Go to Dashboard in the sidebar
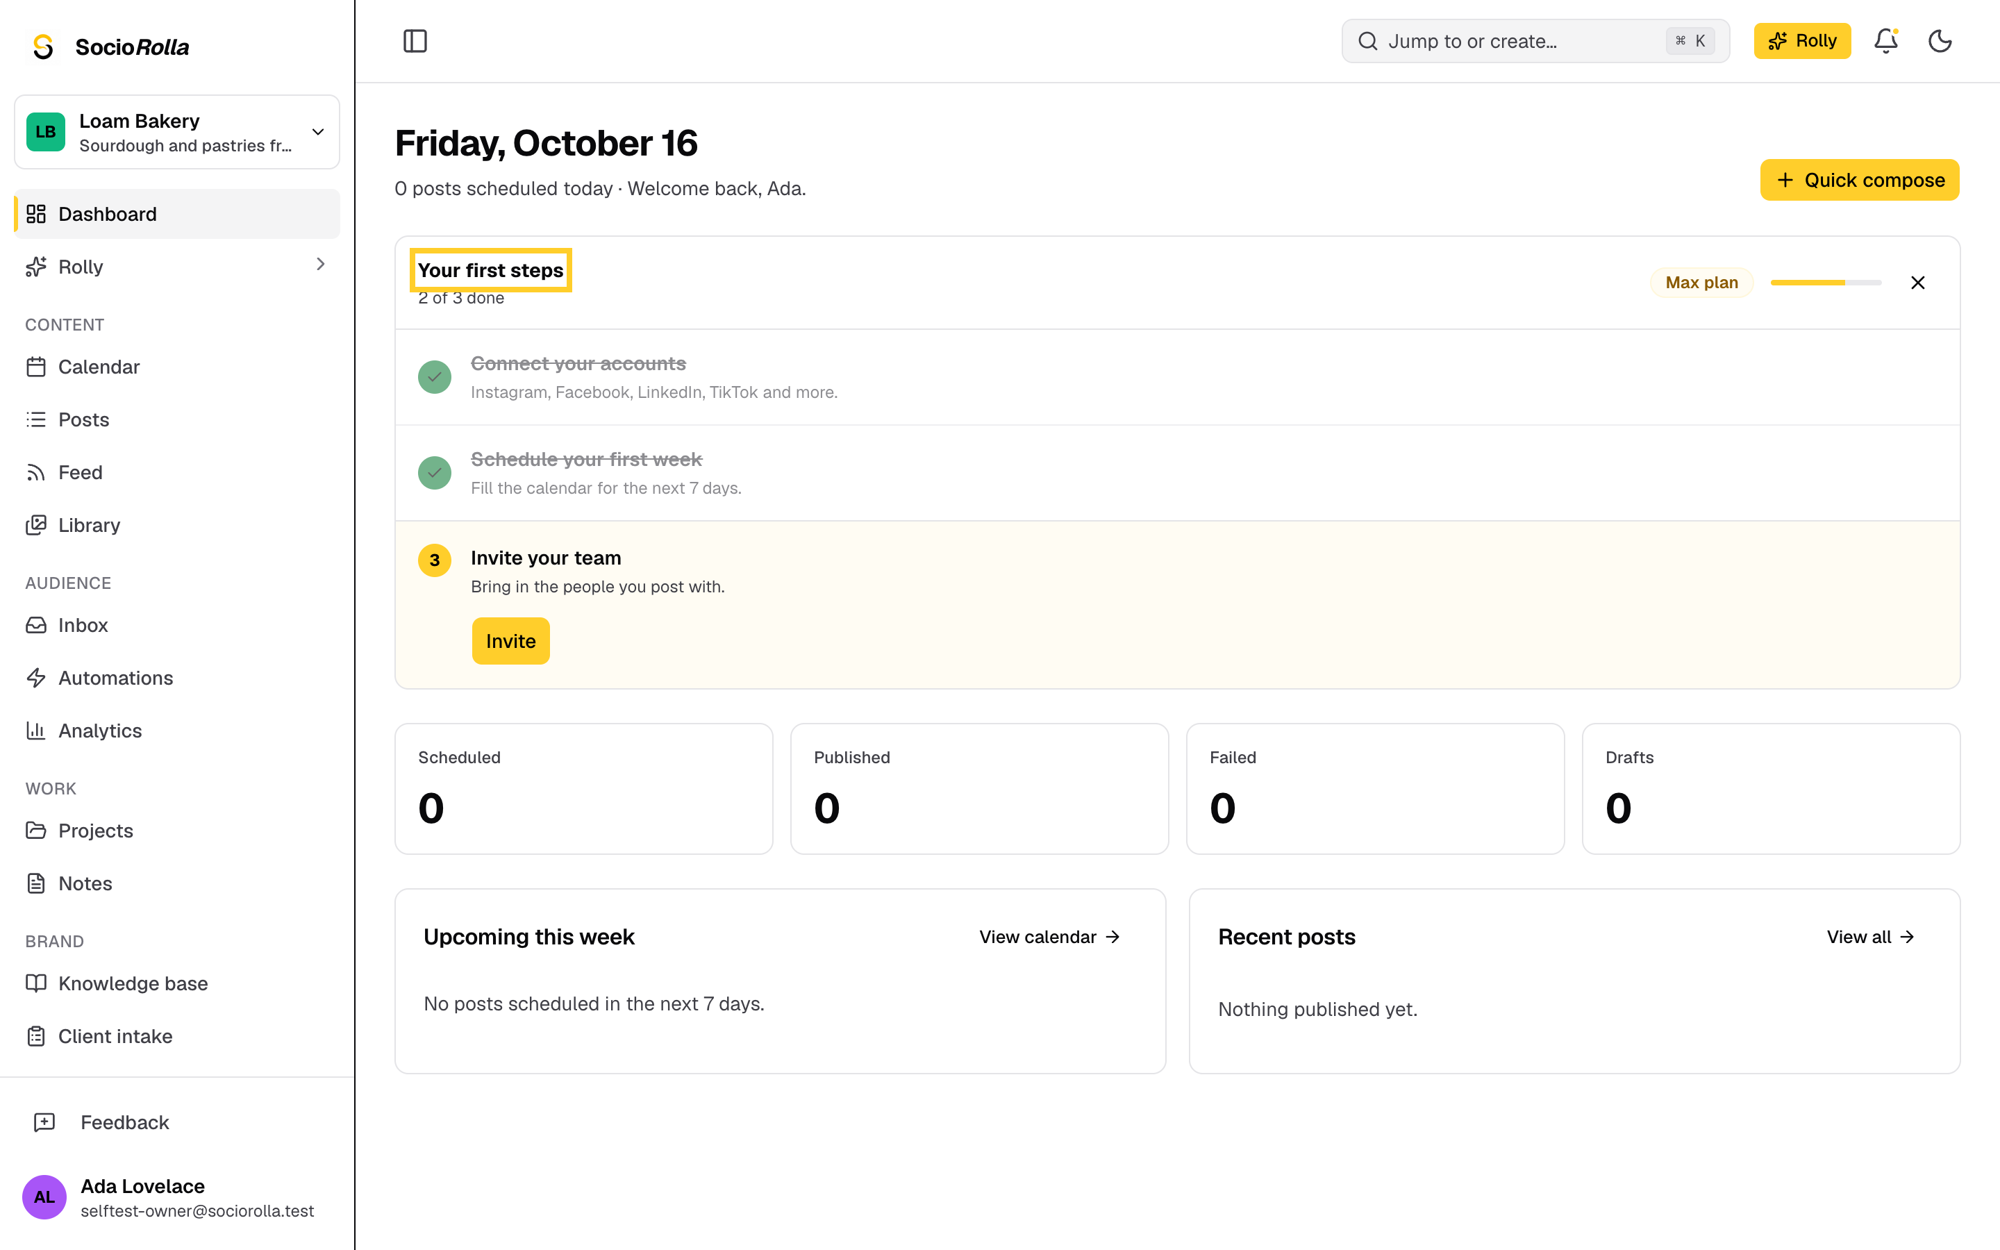The image size is (2000, 1250). [x=177, y=214]
